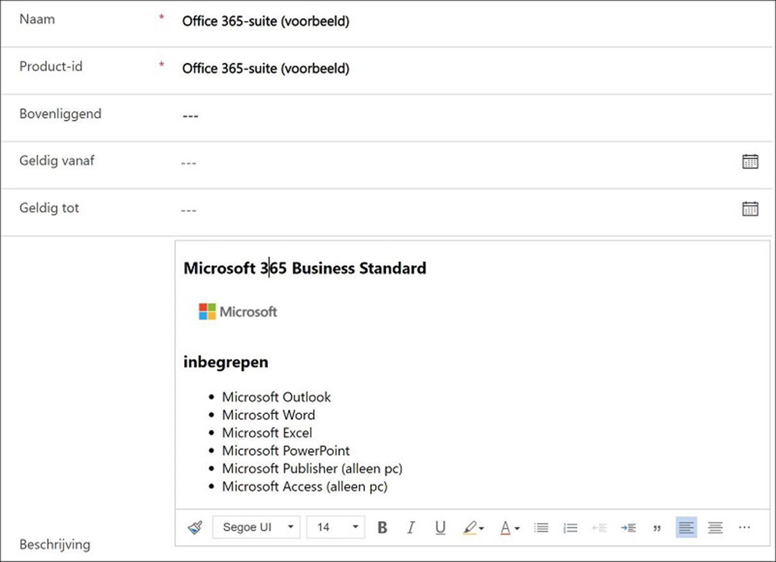Screen dimensions: 776x562
Task: Click the heading Microsoft 365 Business Standard
Action: point(305,268)
